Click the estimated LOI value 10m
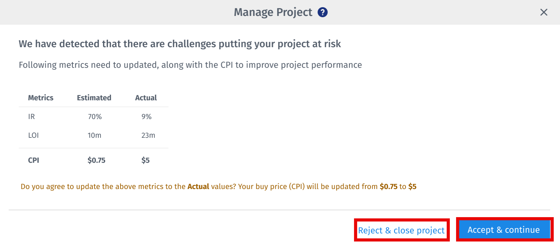The height and width of the screenshot is (249, 560). pyautogui.click(x=94, y=135)
